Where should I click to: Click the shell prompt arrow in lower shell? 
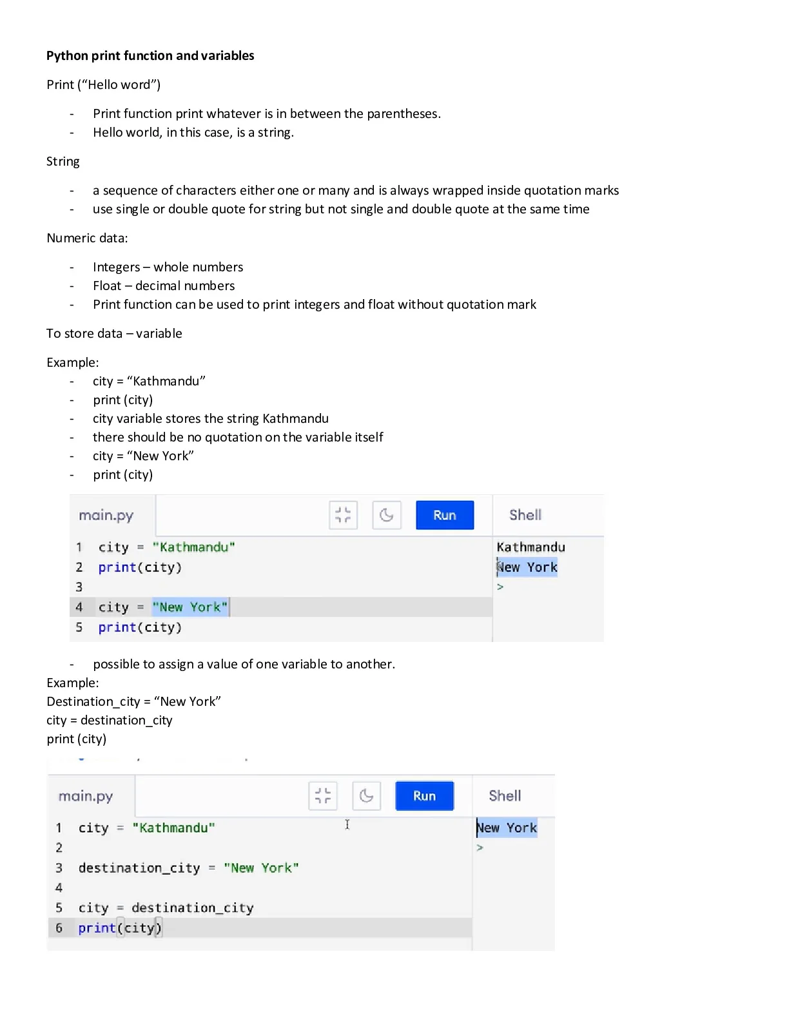point(480,848)
